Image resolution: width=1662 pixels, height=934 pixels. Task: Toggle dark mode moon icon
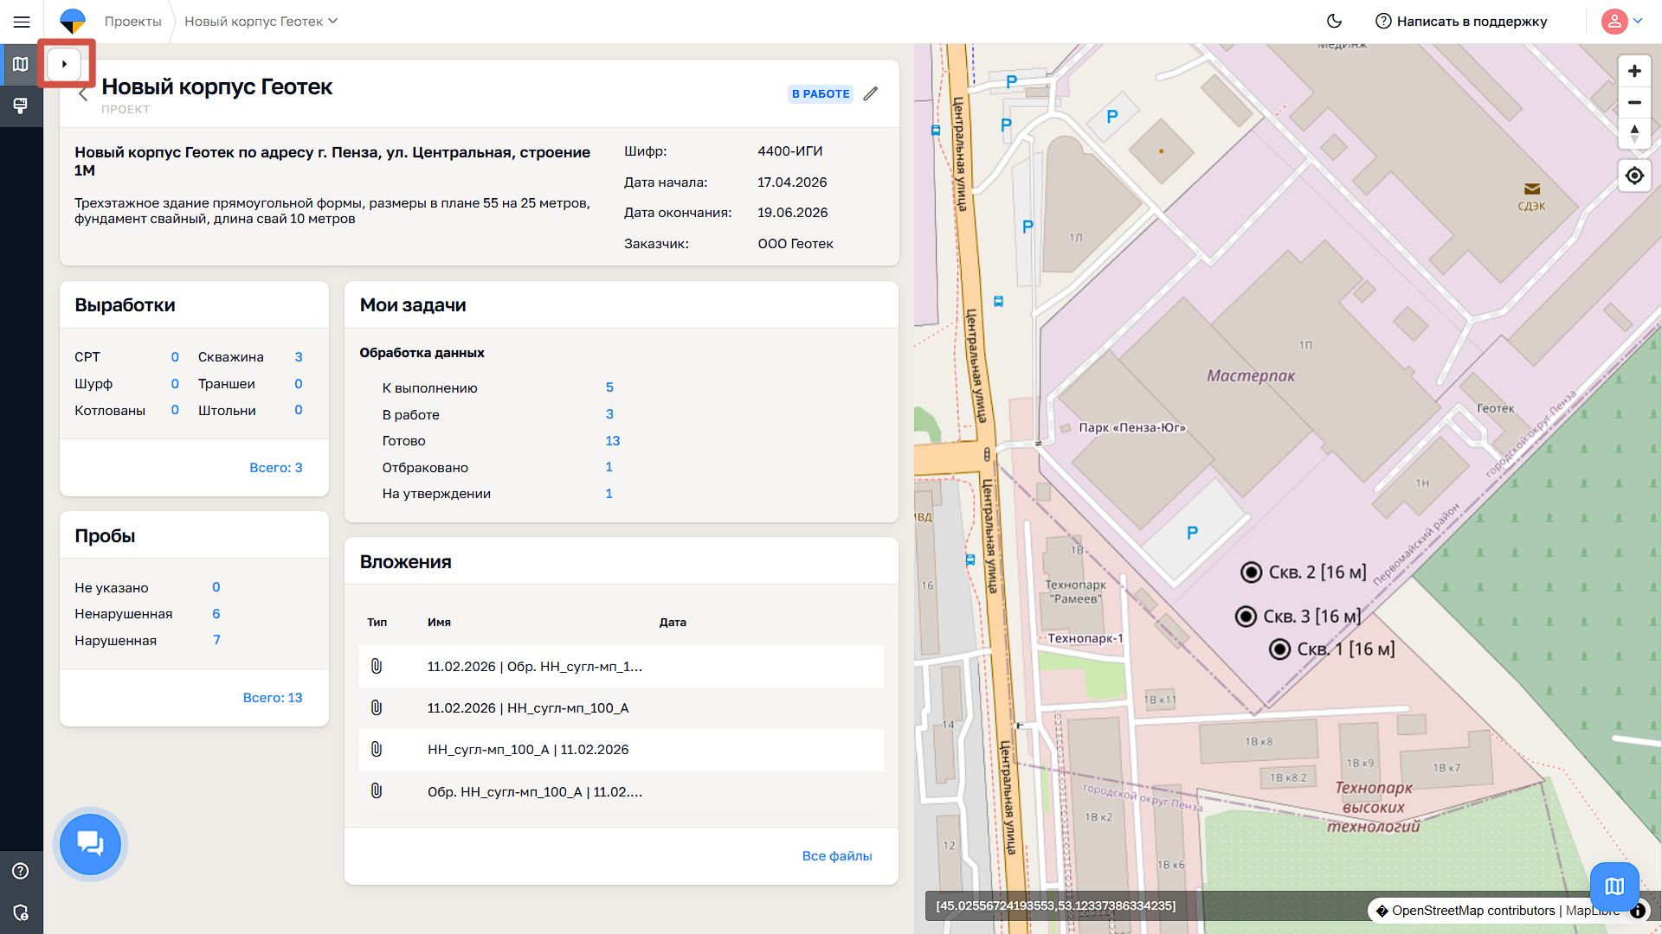click(x=1335, y=21)
